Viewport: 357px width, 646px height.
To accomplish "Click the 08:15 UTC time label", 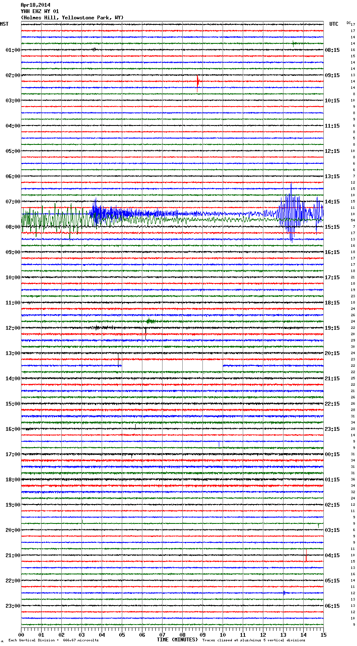I will click(332, 50).
